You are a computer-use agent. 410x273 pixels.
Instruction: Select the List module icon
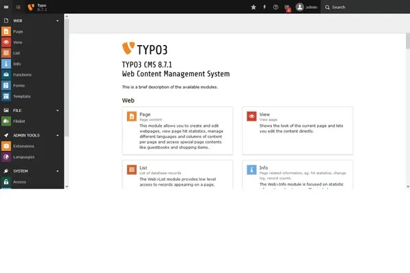pyautogui.click(x=6, y=53)
